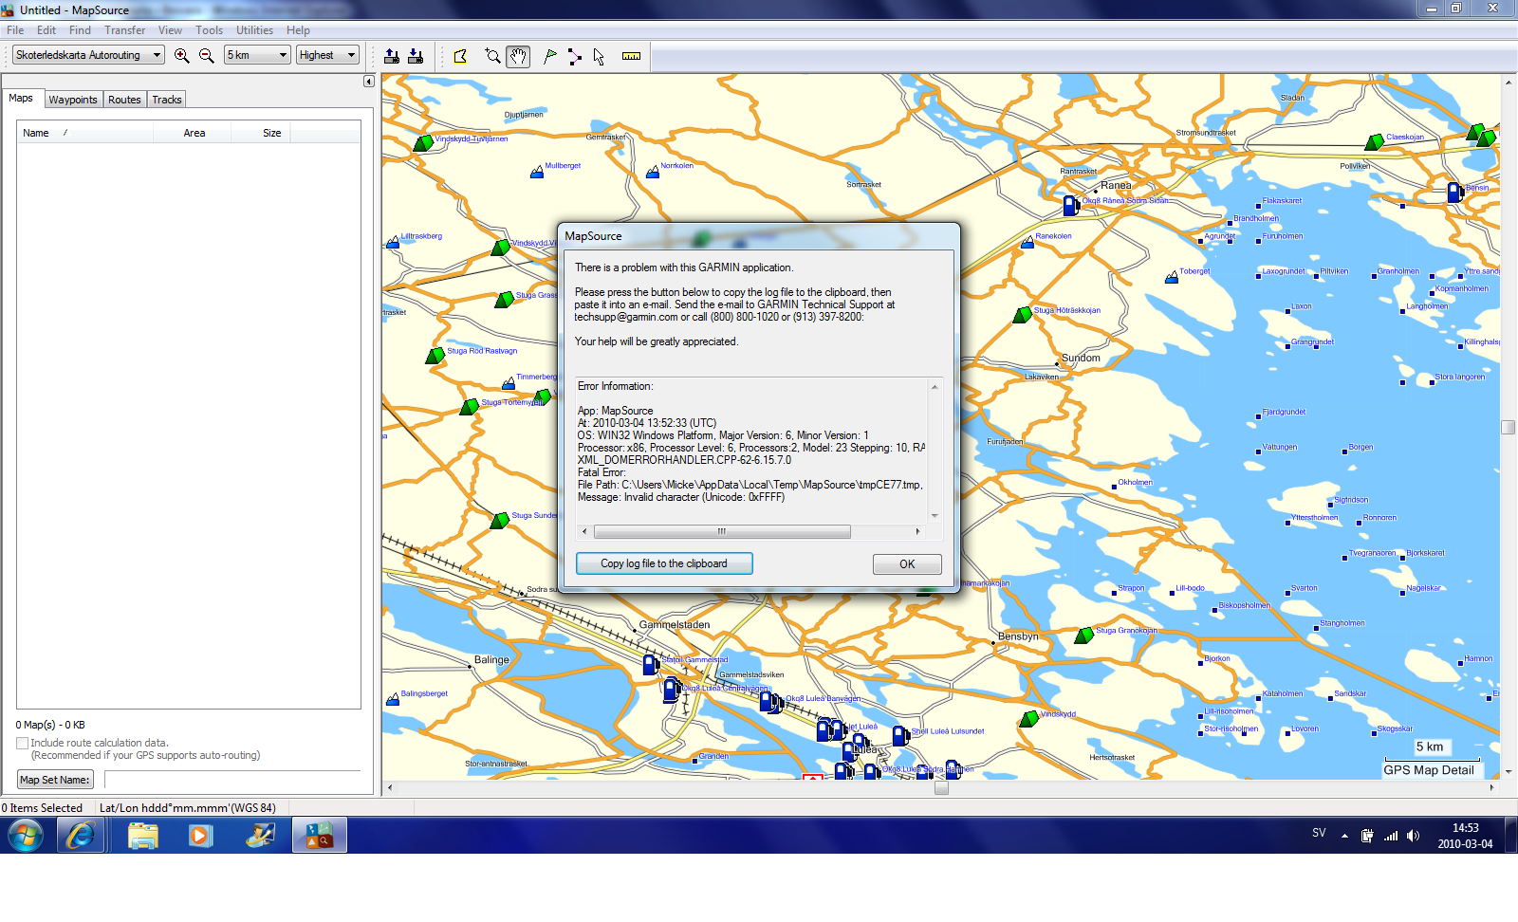The image size is (1518, 922).
Task: Click the Stuga Hotraskkojan cabin icon
Action: click(x=1023, y=314)
